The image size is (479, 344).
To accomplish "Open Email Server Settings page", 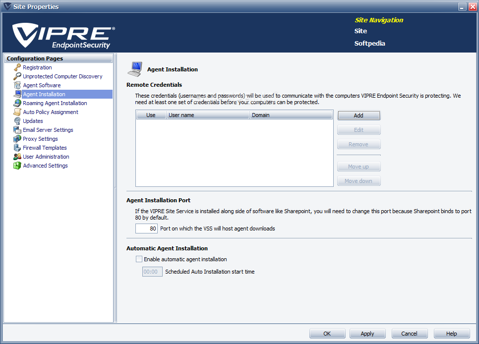I will tap(48, 129).
